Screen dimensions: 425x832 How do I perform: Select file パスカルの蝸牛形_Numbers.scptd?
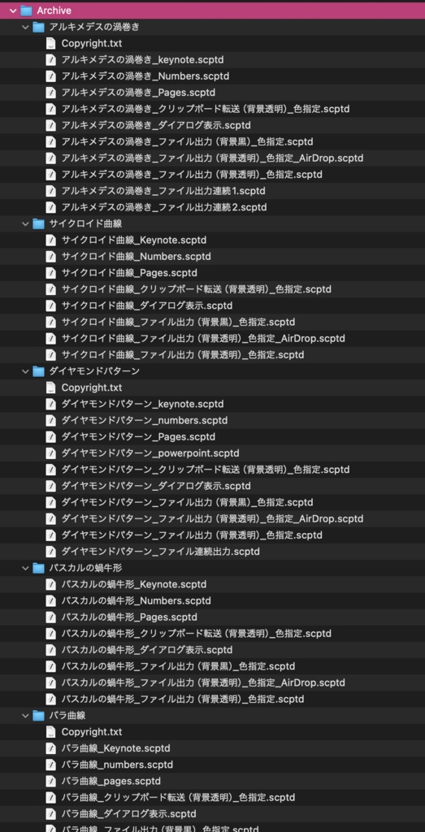coord(136,601)
